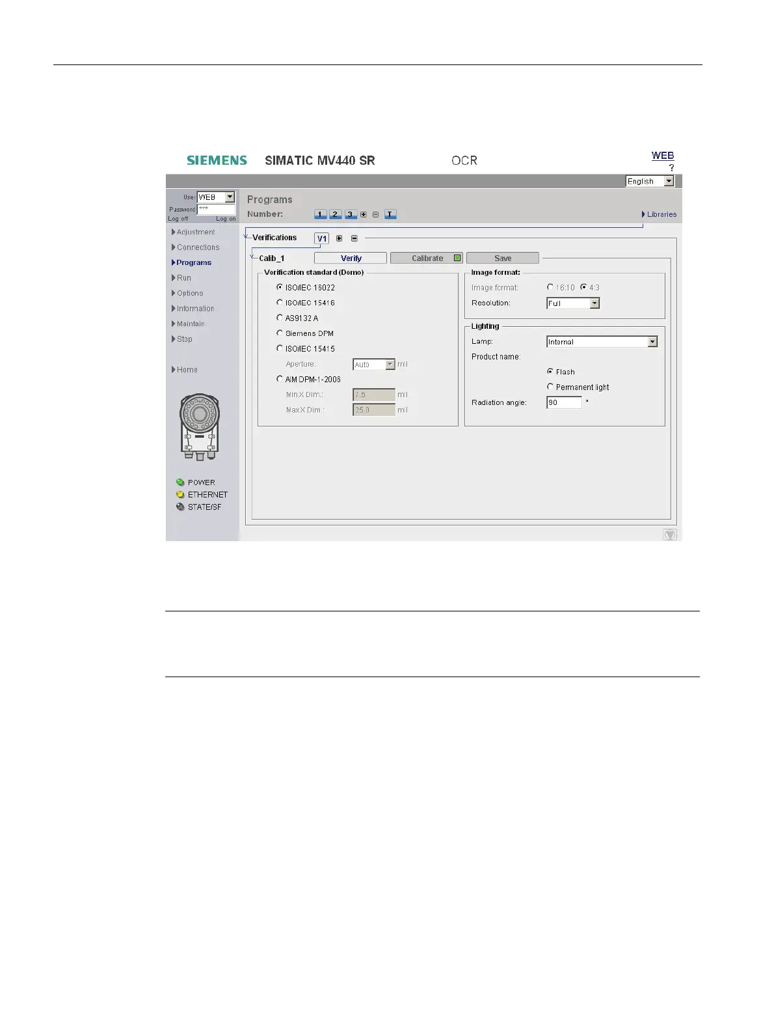774x1034 pixels.
Task: Select program number 2 button
Action: [336, 214]
